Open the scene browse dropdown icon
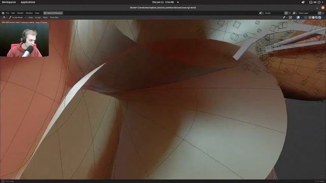Image resolution: width=326 pixels, height=183 pixels. point(261,13)
